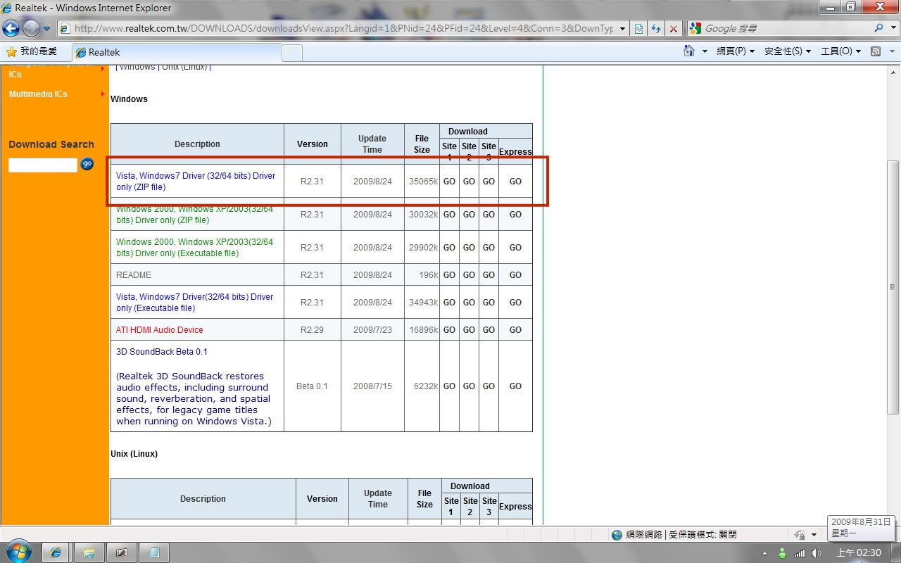Open the Windows Start orb
Viewport: 901px width, 563px height.
(19, 551)
